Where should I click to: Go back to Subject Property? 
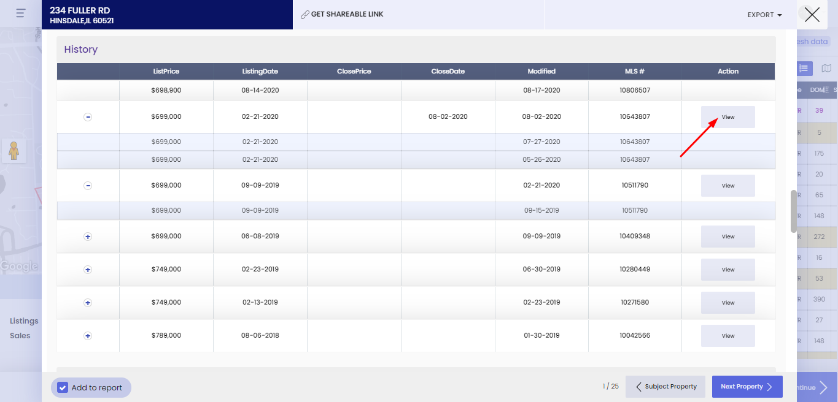tap(666, 387)
